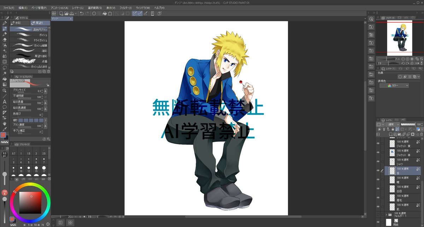The height and width of the screenshot is (227, 424).
Task: Click the Undo arrow in the command bar
Action: coord(82,13)
